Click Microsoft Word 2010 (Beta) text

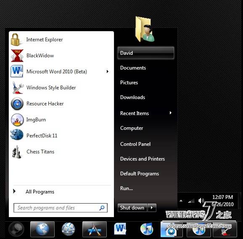pyautogui.click(x=57, y=72)
